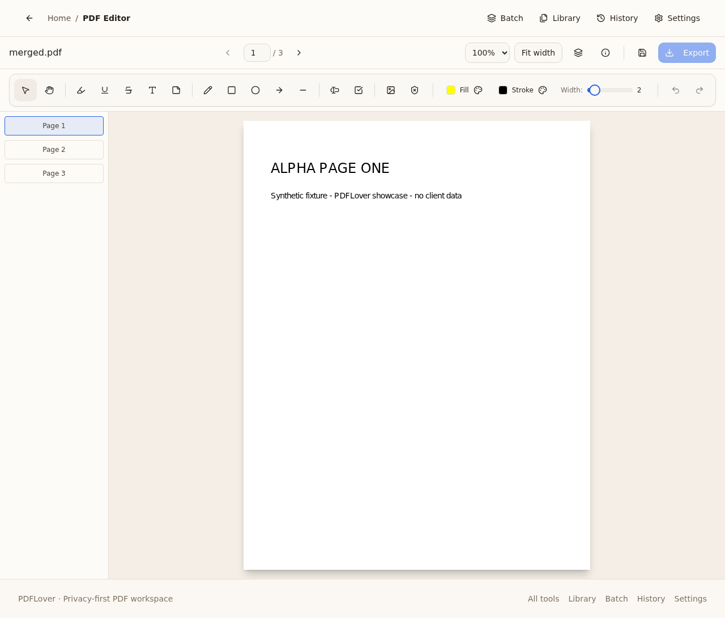Go back using the left arrow
Image resolution: width=725 pixels, height=618 pixels.
29,18
